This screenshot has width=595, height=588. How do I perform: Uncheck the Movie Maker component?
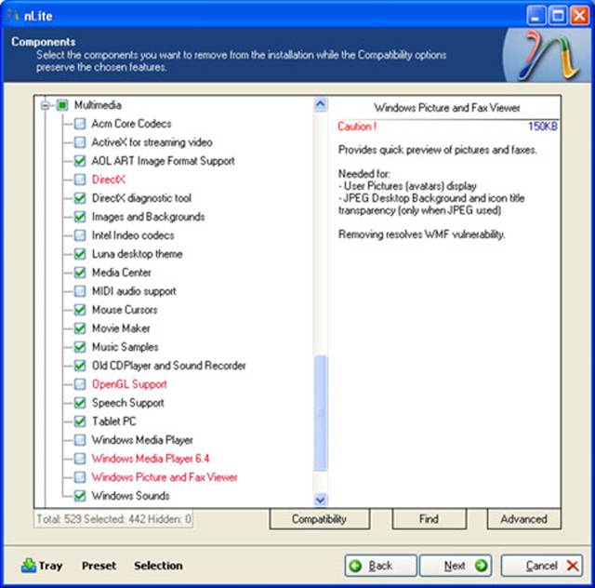80,328
